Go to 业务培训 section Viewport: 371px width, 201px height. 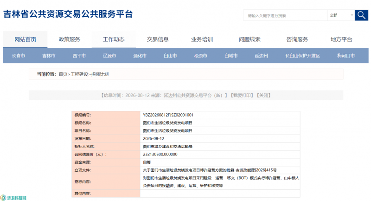coord(202,39)
